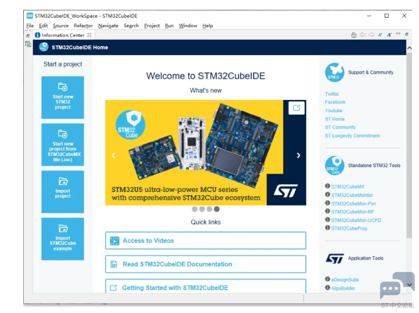The height and width of the screenshot is (313, 419).
Task: Select the first carousel dot
Action: [x=195, y=209]
